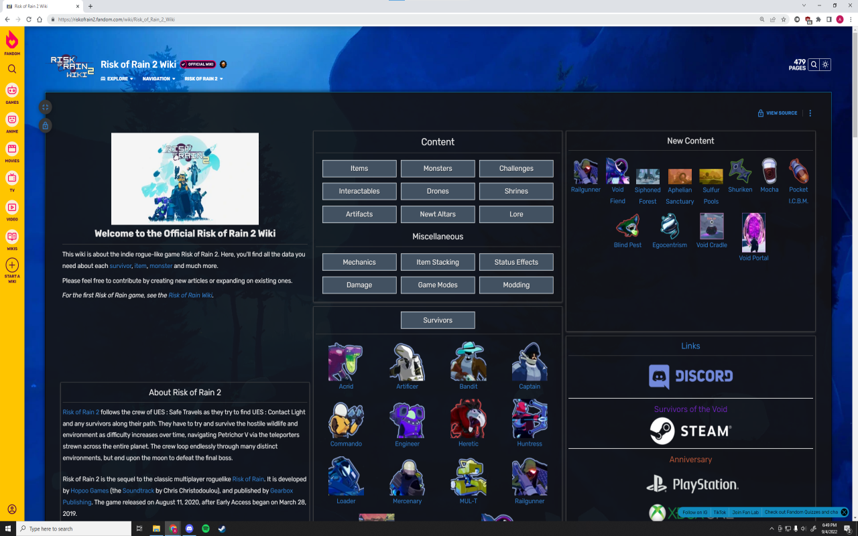Open the Mechanics page
The image size is (858, 536).
click(x=359, y=262)
